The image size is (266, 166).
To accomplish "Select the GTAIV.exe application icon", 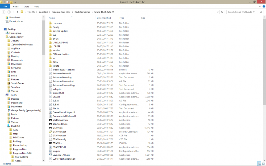I will [51, 128].
